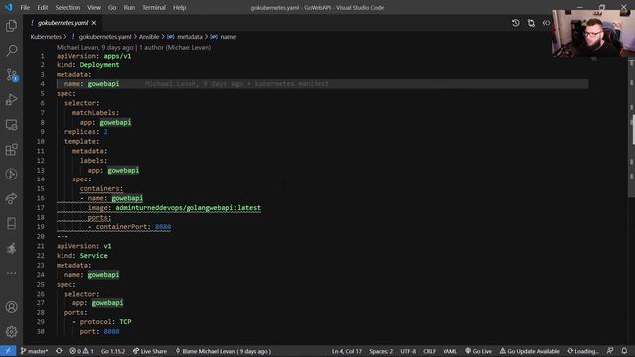Click 'apiVersion: apps/v1' on line 1
Screen dimensions: 635x357
tap(94, 56)
